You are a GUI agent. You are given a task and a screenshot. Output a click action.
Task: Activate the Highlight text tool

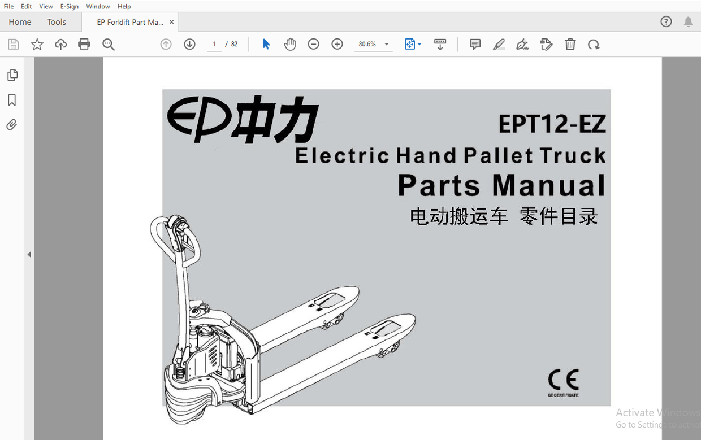pos(499,44)
